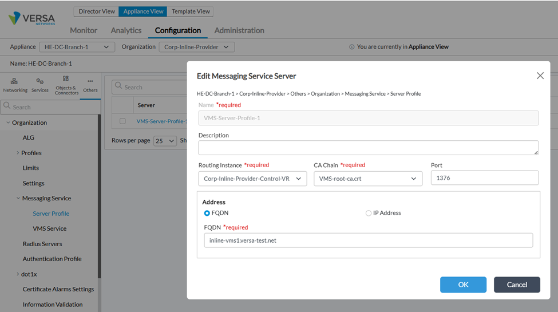Close the Edit Messaging Service Server dialog
Image resolution: width=558 pixels, height=312 pixels.
click(540, 76)
